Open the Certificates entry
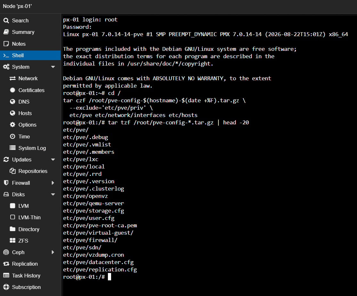This screenshot has width=357, height=296. [30, 90]
